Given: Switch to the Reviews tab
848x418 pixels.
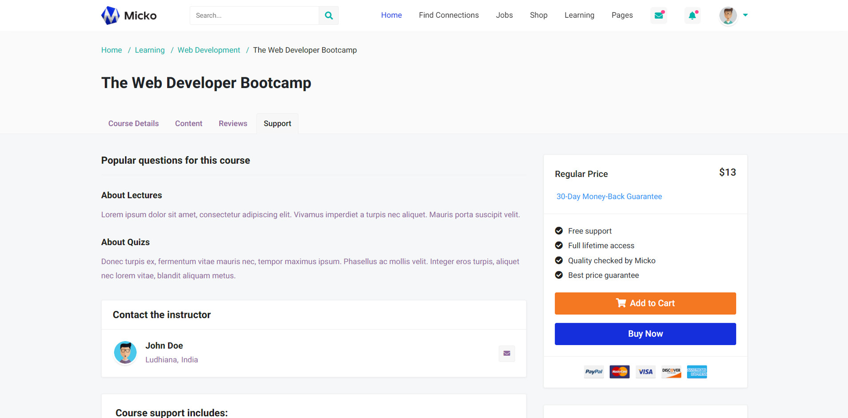Looking at the screenshot, I should pyautogui.click(x=233, y=124).
